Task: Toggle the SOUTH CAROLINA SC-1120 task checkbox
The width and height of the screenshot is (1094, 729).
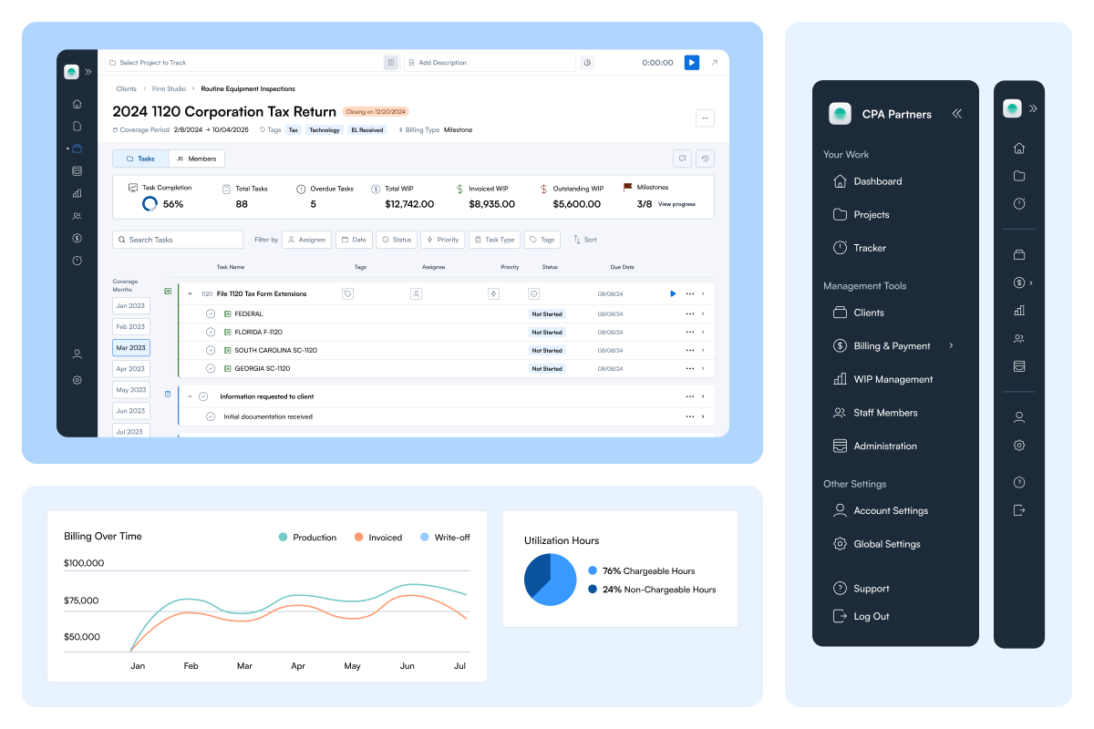Action: [x=210, y=350]
